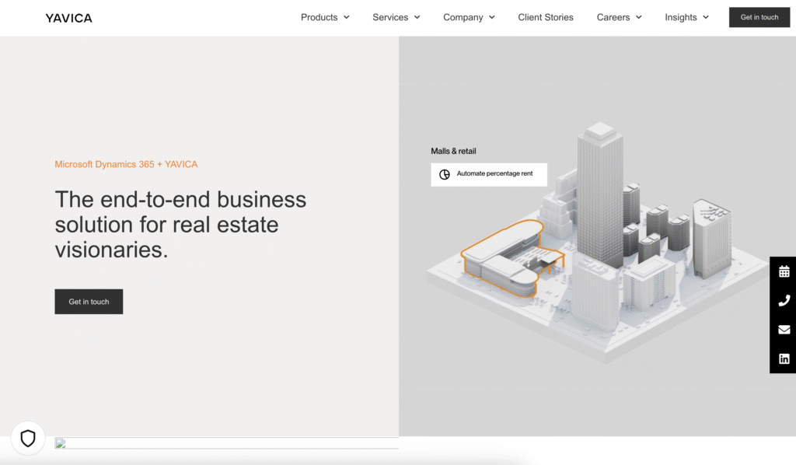The width and height of the screenshot is (796, 465).
Task: Click the YAVICA logo
Action: (x=68, y=18)
